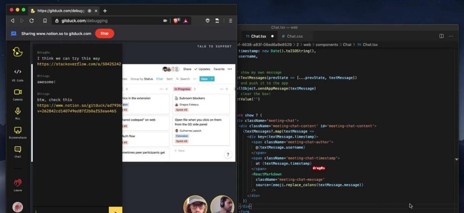Click + New under In Progress column

(179, 150)
